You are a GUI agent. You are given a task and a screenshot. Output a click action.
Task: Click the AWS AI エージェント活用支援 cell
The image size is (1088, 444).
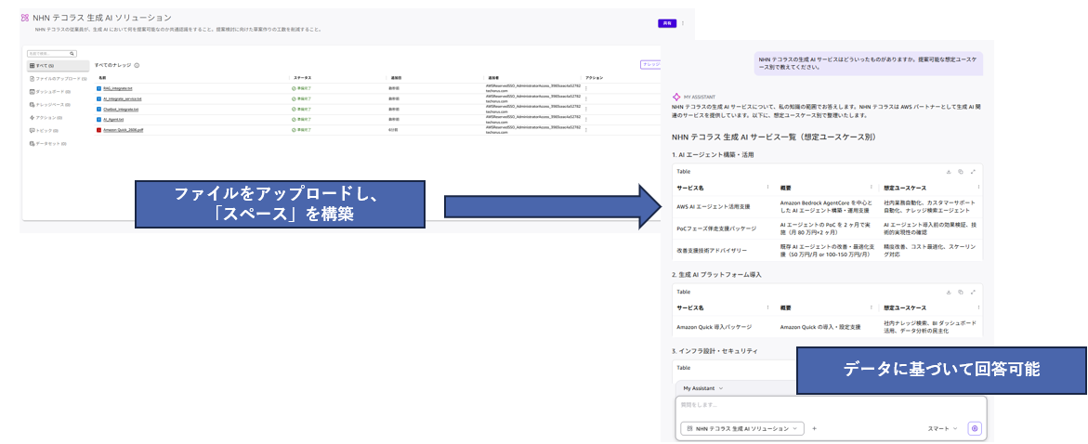(714, 207)
